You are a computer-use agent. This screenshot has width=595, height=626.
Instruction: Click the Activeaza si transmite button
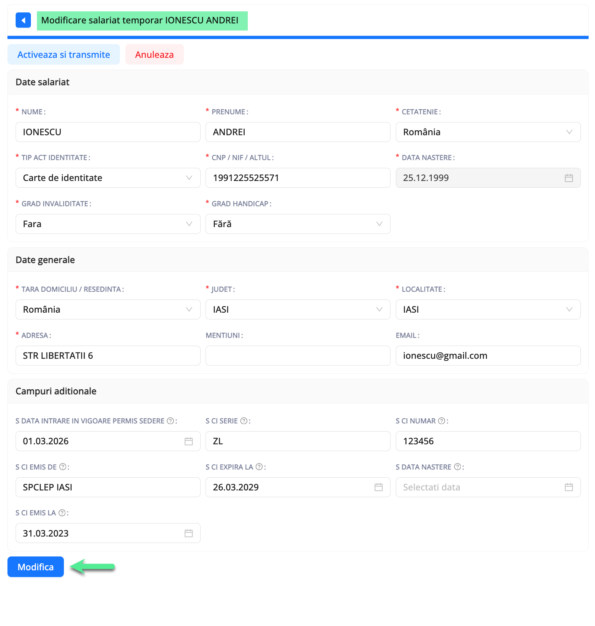(64, 54)
